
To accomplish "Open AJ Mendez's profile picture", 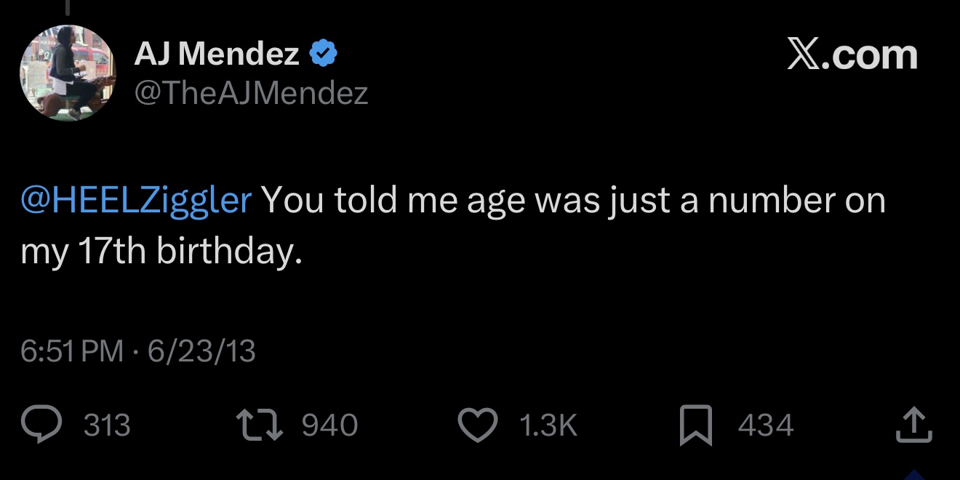I will coord(68,73).
